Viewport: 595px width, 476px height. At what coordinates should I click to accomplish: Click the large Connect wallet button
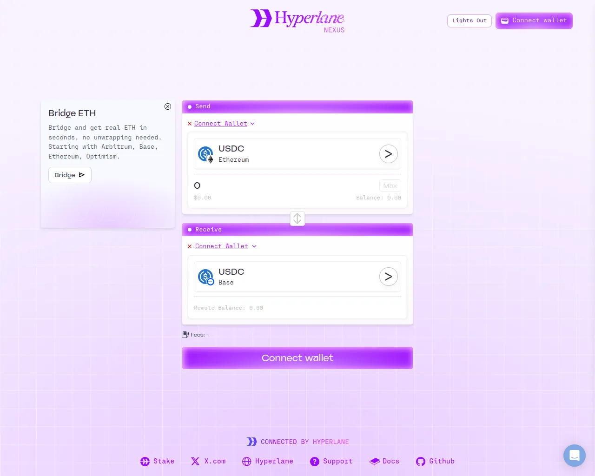tap(297, 358)
